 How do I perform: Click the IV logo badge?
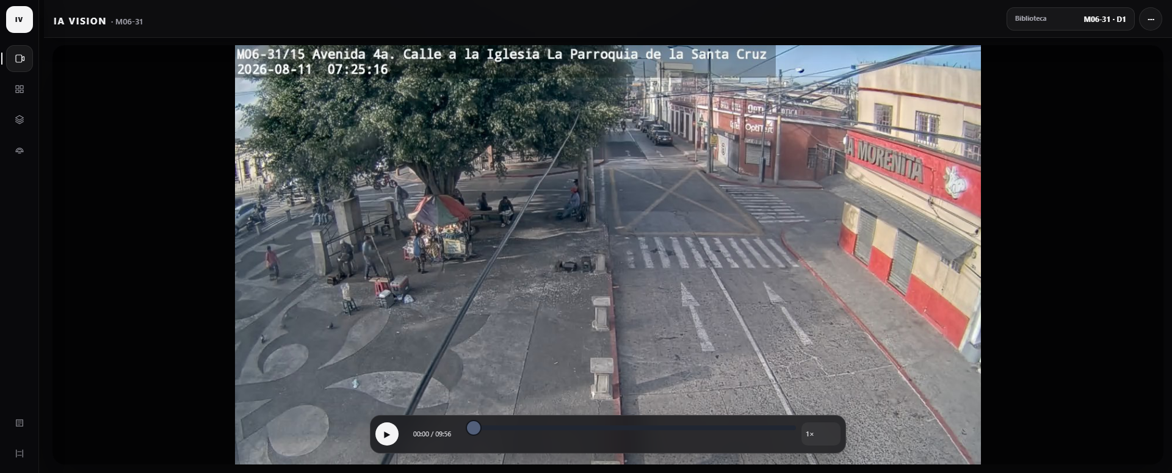[20, 20]
